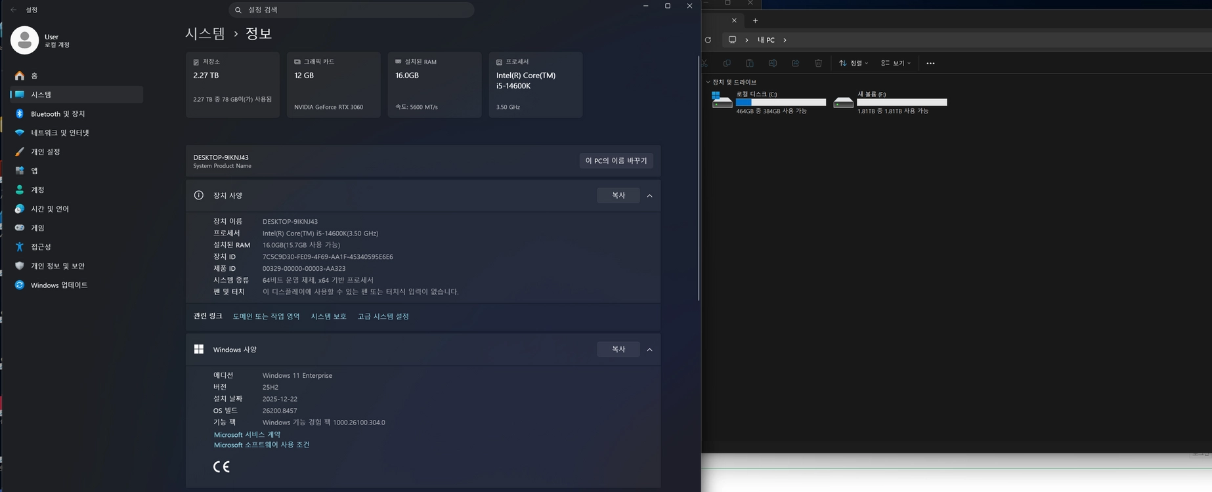The image size is (1212, 492).
Task: Open the 설치된 RAM info card
Action: [x=435, y=85]
